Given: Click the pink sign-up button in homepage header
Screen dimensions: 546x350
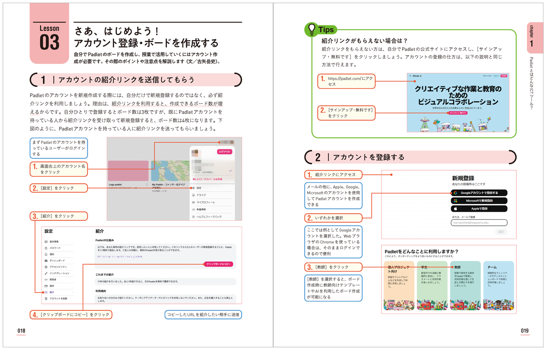Looking at the screenshot, I should 504,76.
